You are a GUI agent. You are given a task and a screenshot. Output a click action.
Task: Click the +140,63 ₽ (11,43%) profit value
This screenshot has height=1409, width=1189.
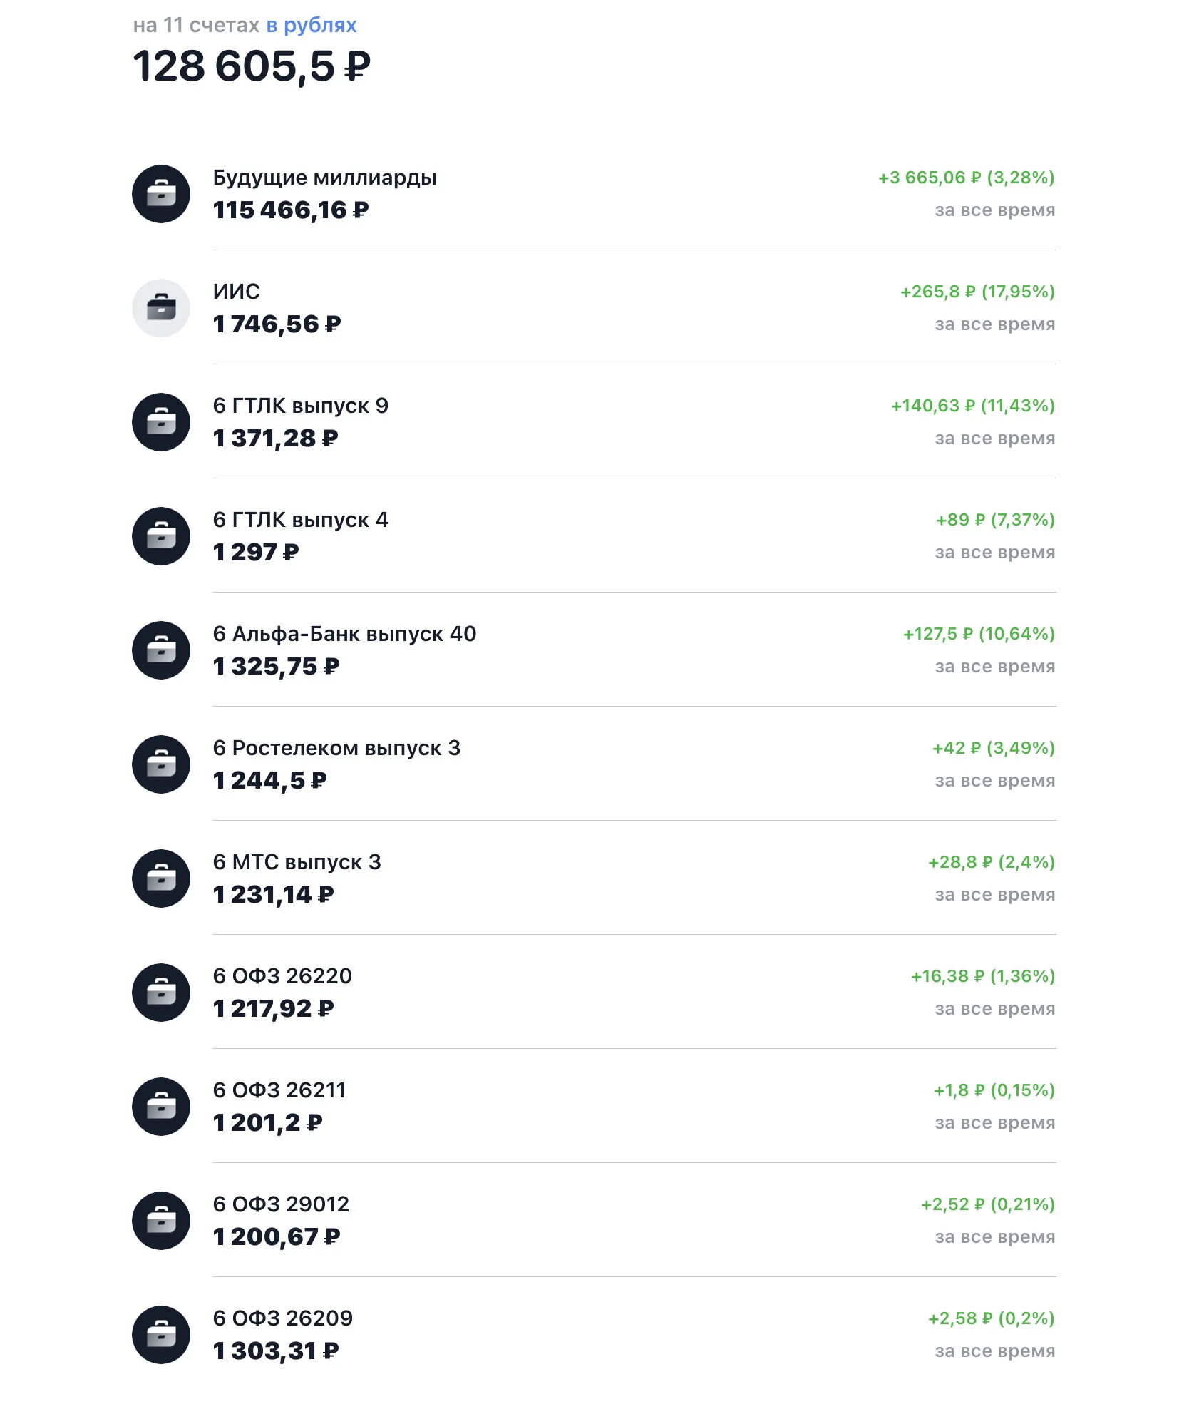[x=972, y=406]
